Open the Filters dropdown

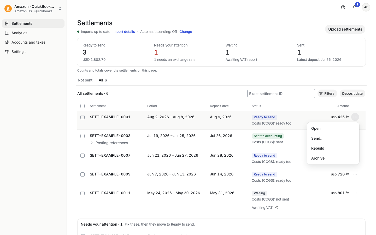[x=327, y=93]
